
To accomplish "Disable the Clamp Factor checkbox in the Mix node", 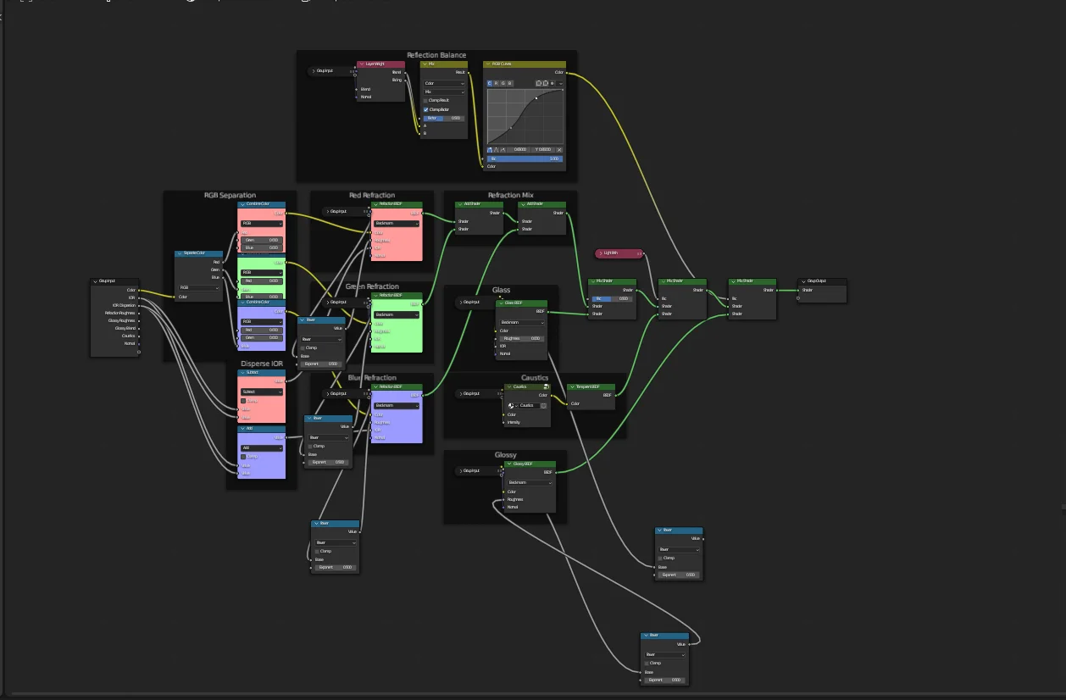I will pos(425,109).
